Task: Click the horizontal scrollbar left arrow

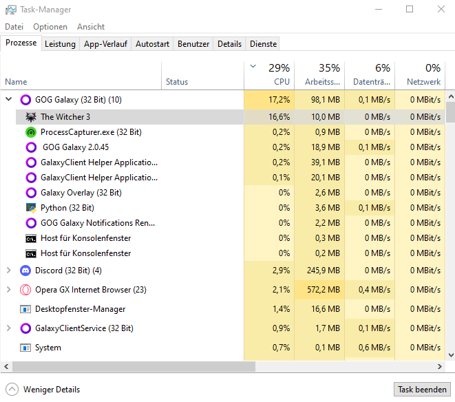Action: click(6, 367)
